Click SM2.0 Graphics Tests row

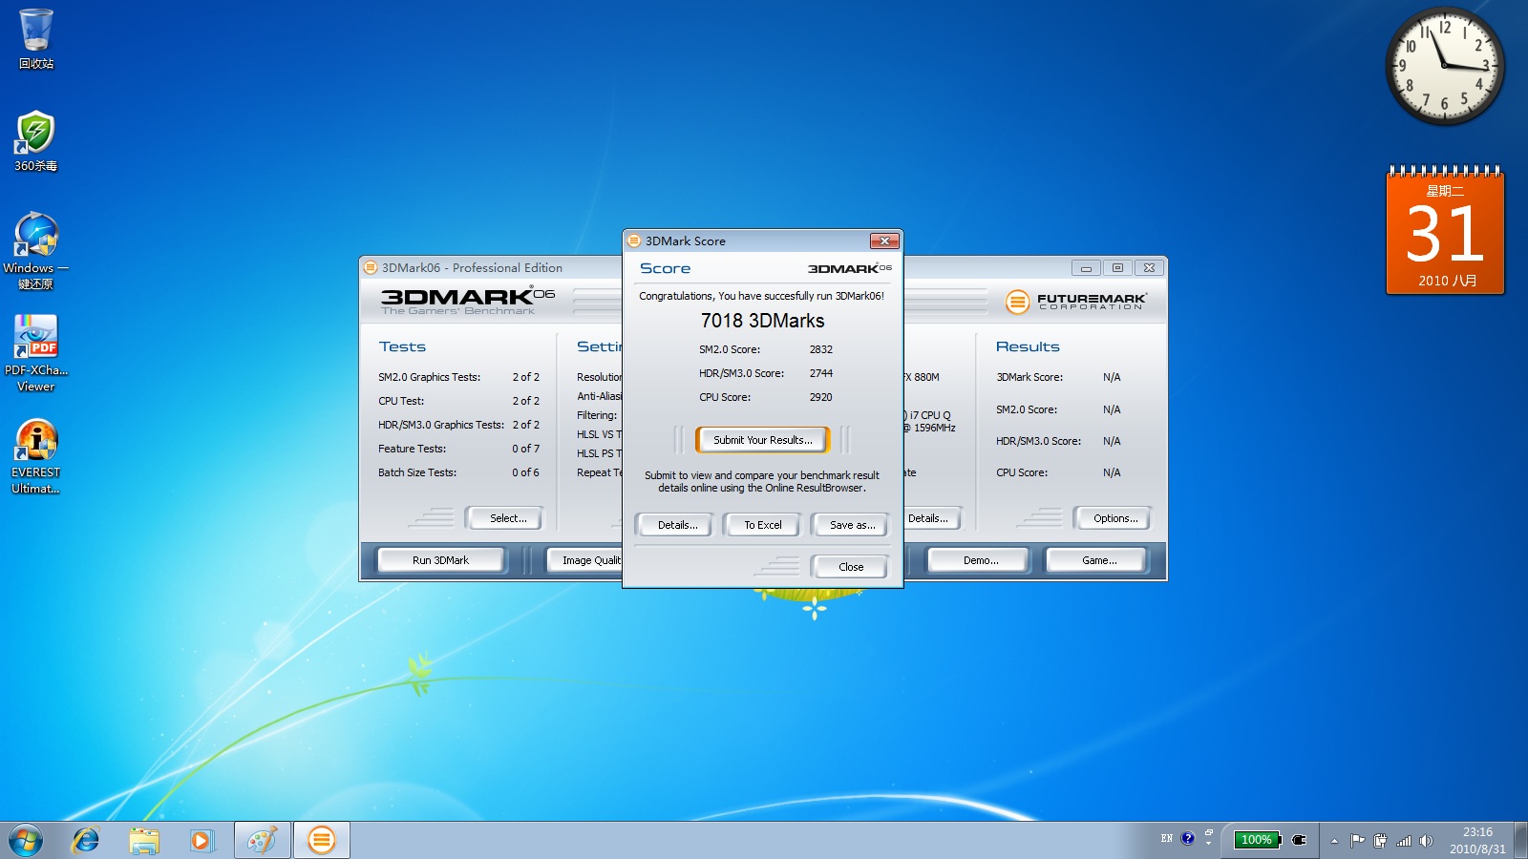(x=458, y=377)
